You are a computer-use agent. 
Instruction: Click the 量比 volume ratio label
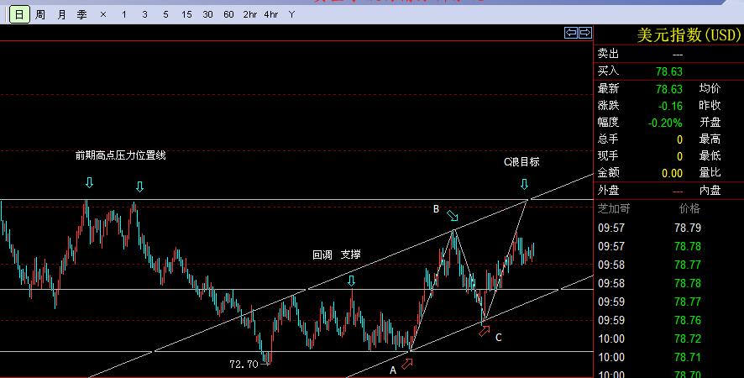click(710, 173)
